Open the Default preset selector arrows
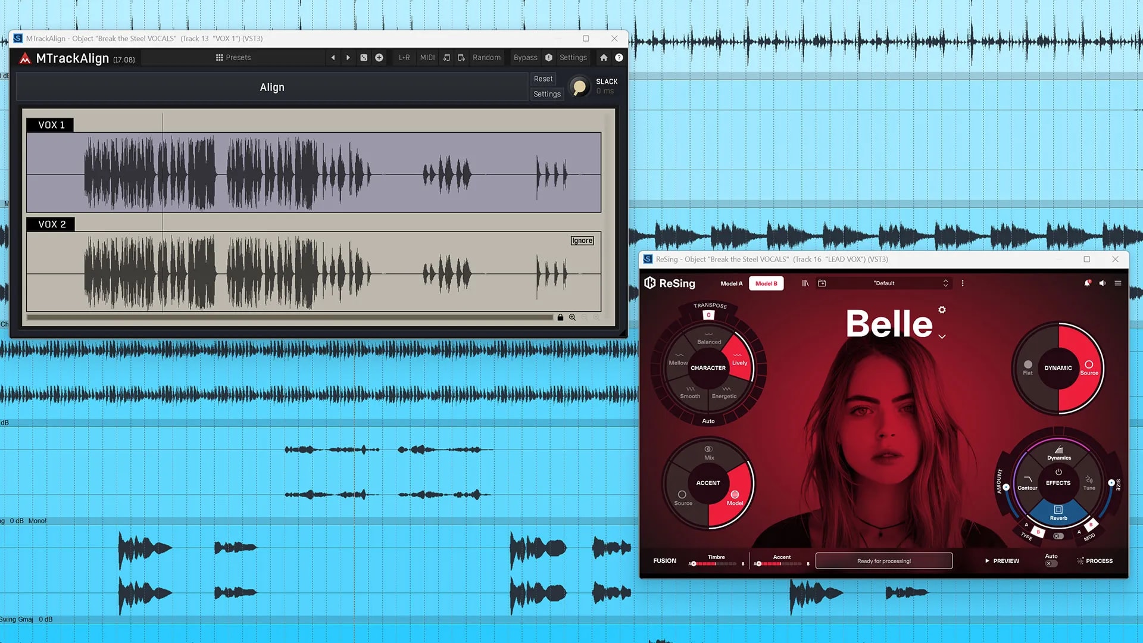The image size is (1143, 643). point(945,283)
